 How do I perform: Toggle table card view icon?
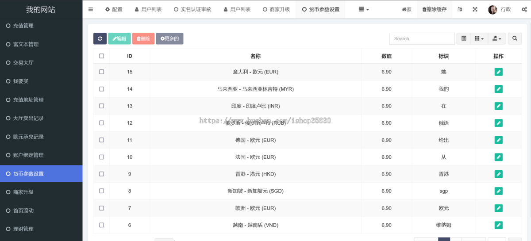(463, 38)
